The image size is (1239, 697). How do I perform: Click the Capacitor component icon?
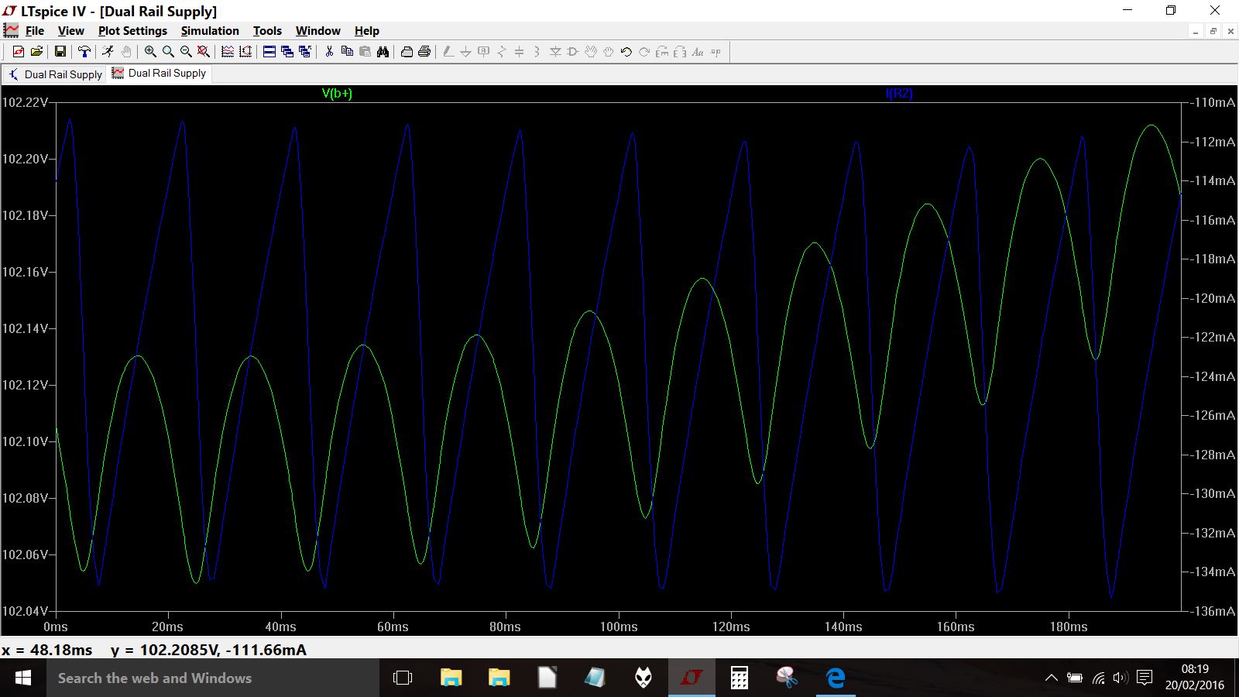[520, 52]
